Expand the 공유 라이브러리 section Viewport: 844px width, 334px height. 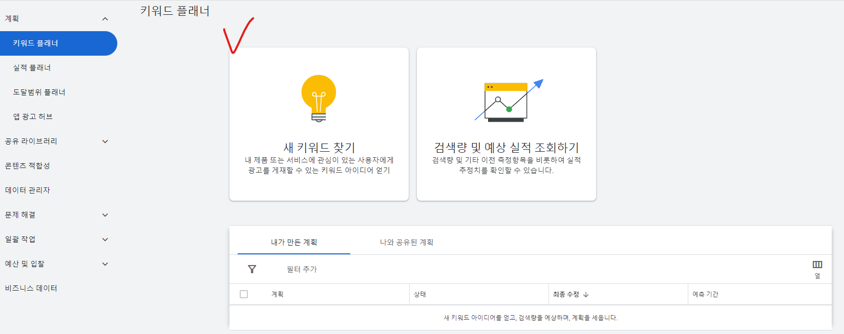pyautogui.click(x=105, y=141)
